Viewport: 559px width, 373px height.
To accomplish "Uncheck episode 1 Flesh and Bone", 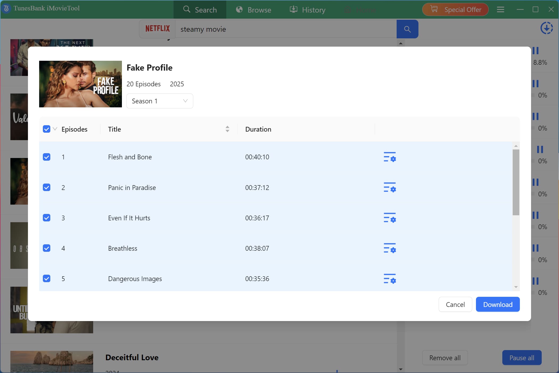I will (x=47, y=157).
